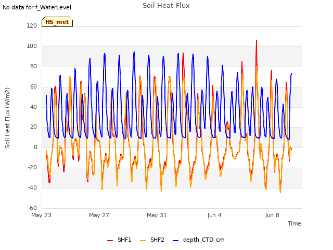Viewport: 333px width, 250px height.
Task: Click the Jun 4 x-axis tick label
Action: (x=214, y=215)
